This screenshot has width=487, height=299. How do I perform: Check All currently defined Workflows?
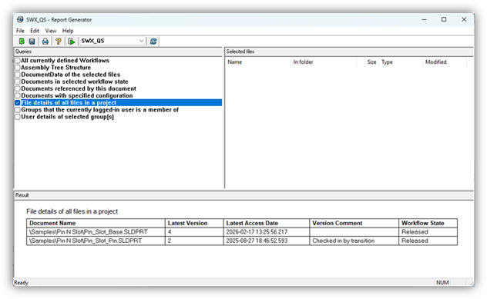[x=18, y=61]
